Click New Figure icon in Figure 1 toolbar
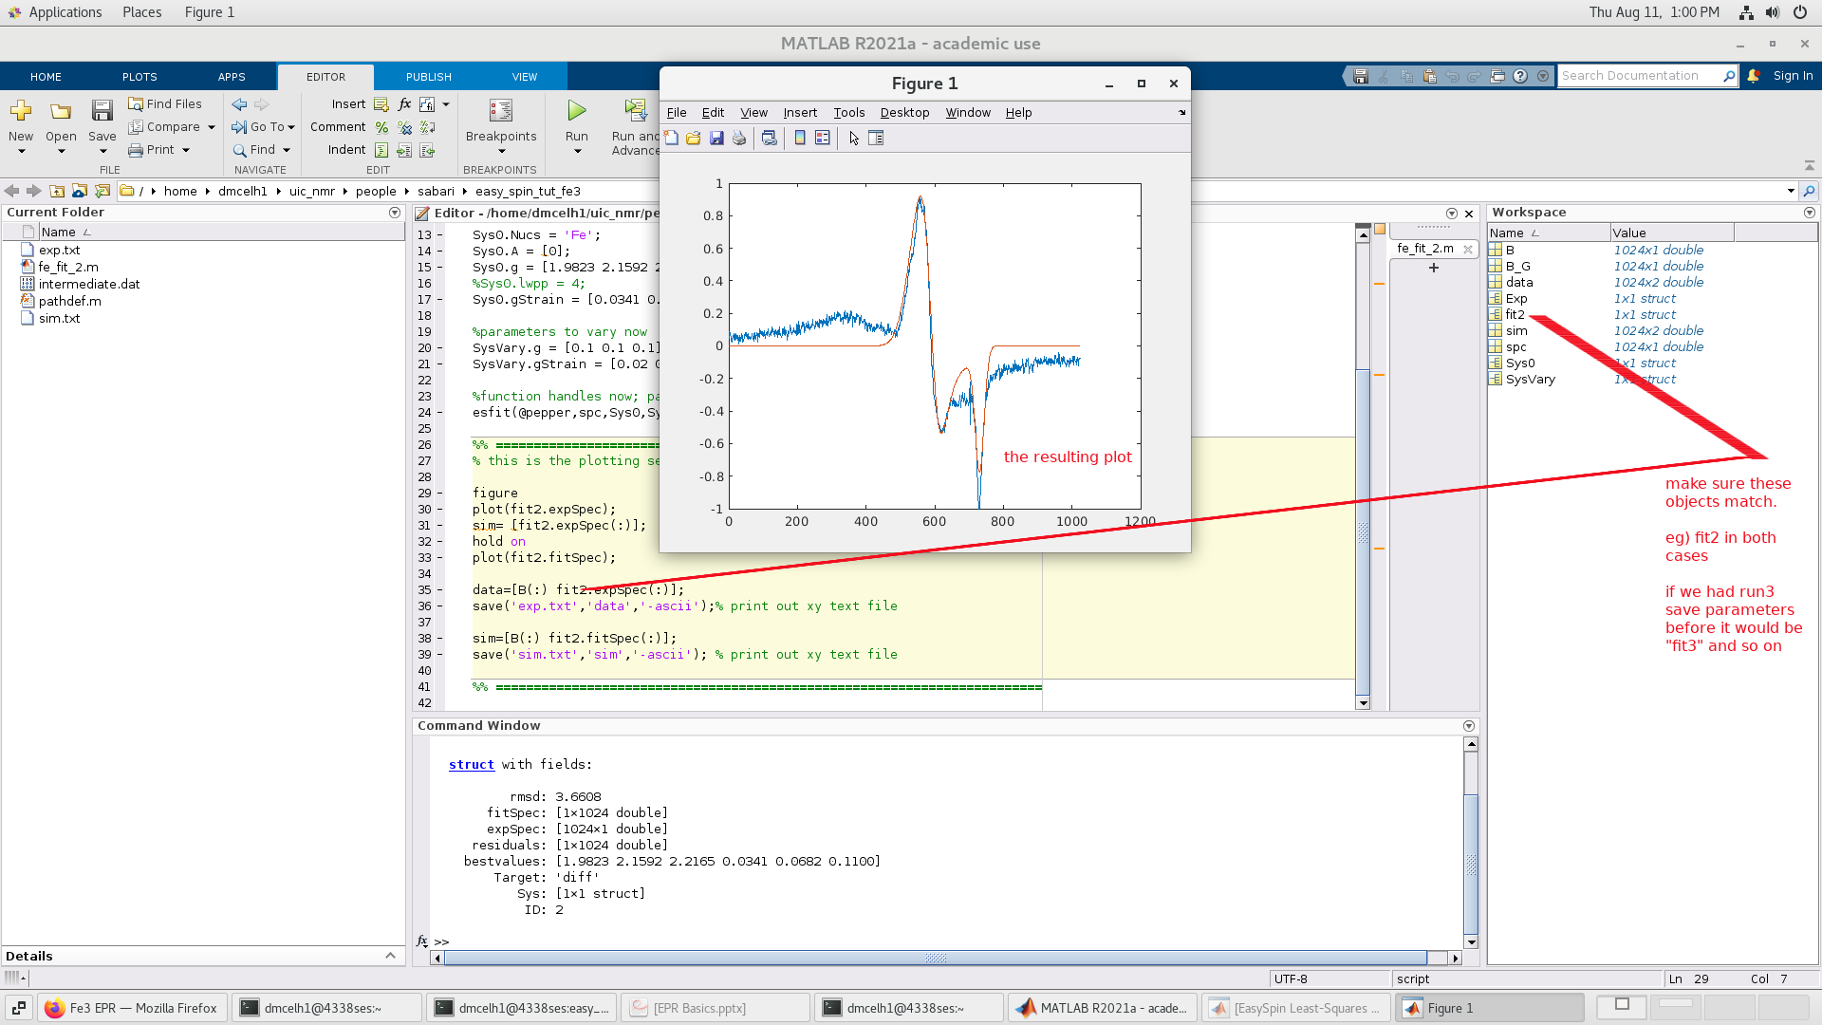This screenshot has width=1822, height=1025. coord(671,139)
